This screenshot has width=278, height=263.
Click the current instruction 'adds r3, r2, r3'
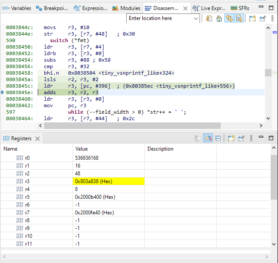(x=71, y=92)
